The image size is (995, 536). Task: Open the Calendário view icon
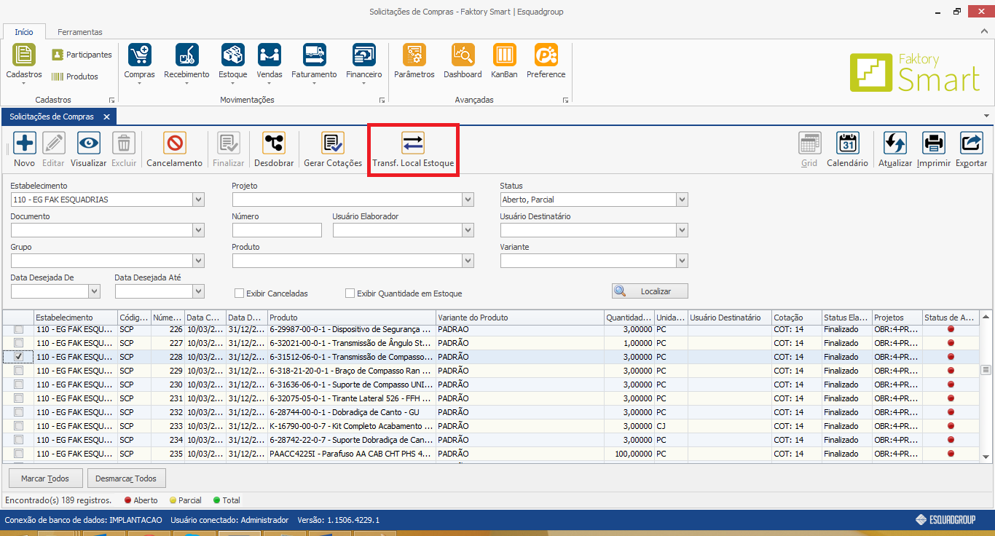point(847,143)
